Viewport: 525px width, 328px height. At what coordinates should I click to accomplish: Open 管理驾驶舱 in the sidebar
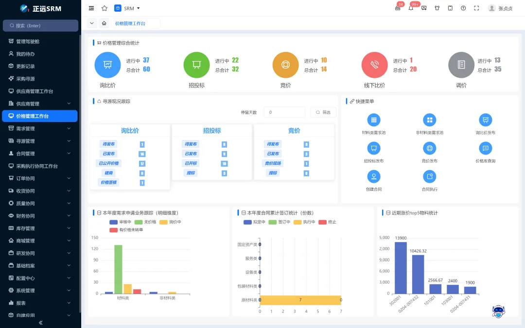(x=40, y=41)
